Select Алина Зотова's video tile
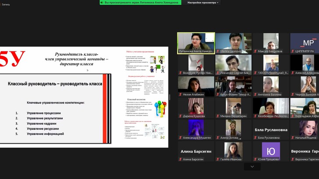The width and height of the screenshot is (319, 179). point(233,130)
